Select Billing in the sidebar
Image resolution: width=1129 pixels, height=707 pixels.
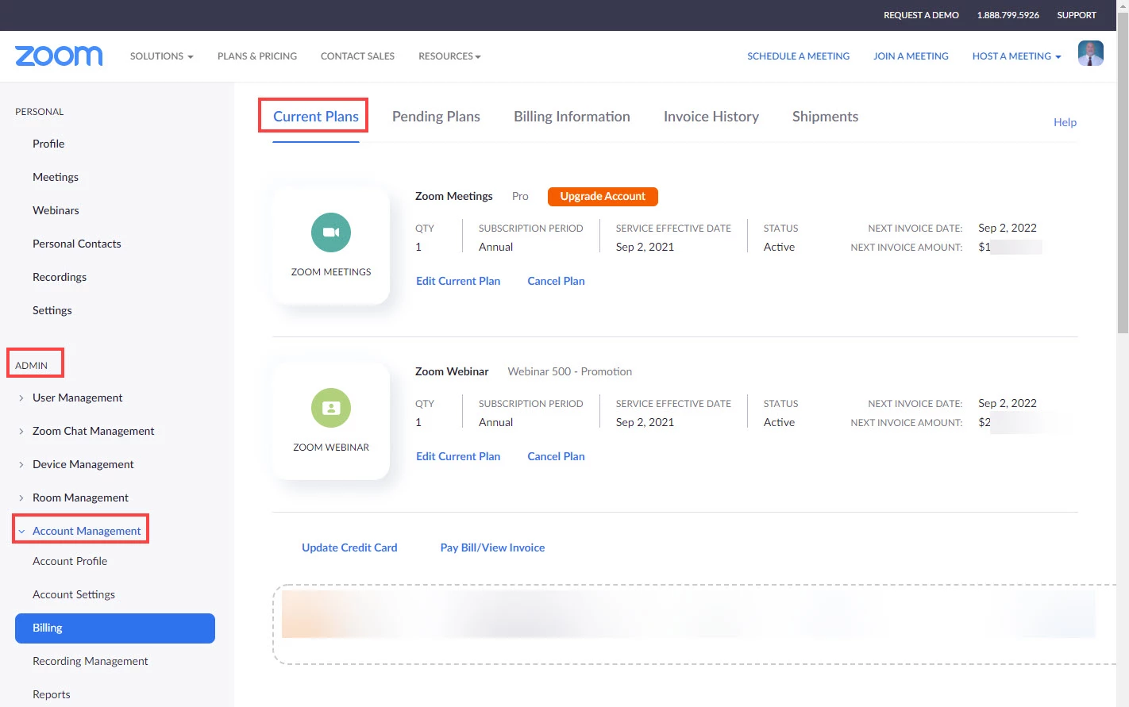pos(115,628)
